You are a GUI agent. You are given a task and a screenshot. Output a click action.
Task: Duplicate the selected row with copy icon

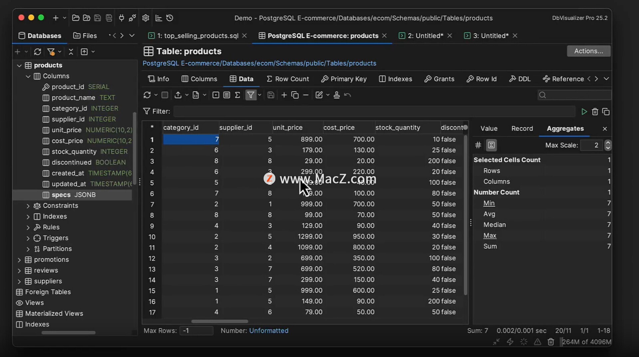tap(295, 95)
